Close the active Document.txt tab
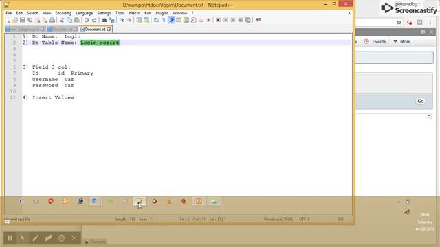This screenshot has width=440, height=247. pos(109,29)
